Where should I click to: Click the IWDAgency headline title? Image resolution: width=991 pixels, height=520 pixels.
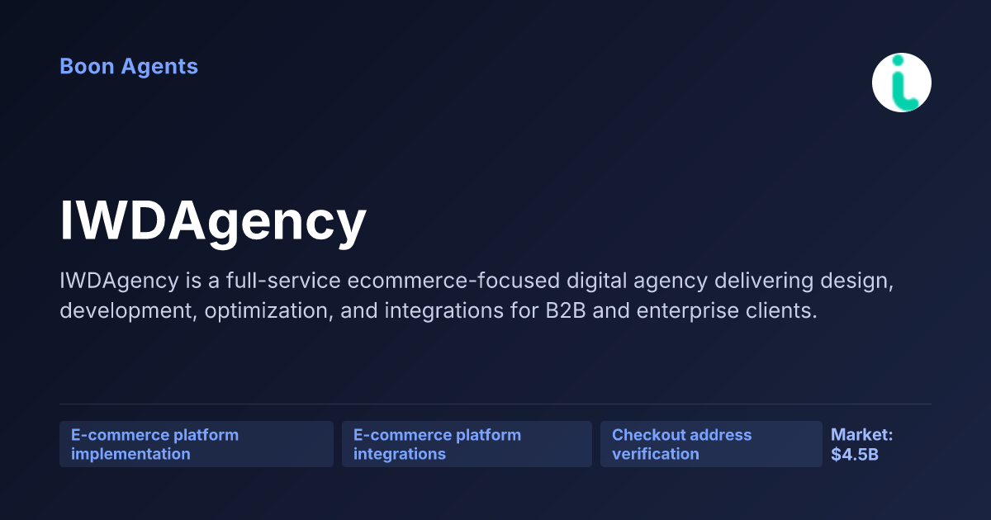213,221
